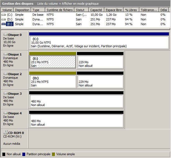The image size is (171, 158).
Task: Select the (D:) 251 Mo NTFS partition
Action: (52, 82)
